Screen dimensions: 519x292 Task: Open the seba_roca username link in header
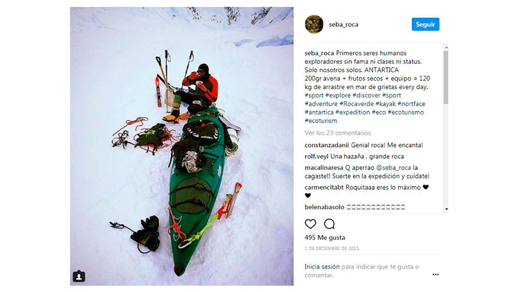pyautogui.click(x=343, y=24)
